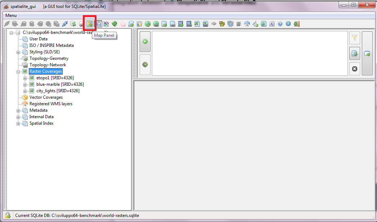Image resolution: width=377 pixels, height=222 pixels.
Task: Click the database icon with green refresh arrows
Action: point(73,24)
